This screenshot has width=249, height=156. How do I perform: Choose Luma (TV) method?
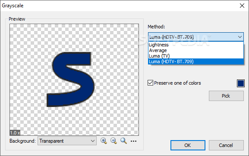click(196, 56)
